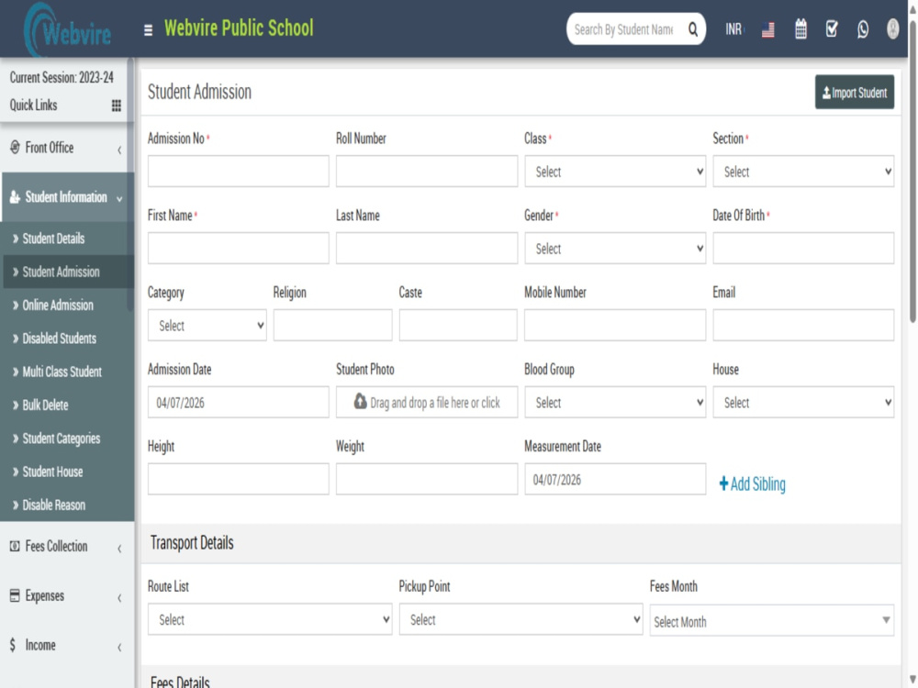Viewport: 918px width, 688px height.
Task: Open the Blood Group dropdown
Action: coord(615,403)
